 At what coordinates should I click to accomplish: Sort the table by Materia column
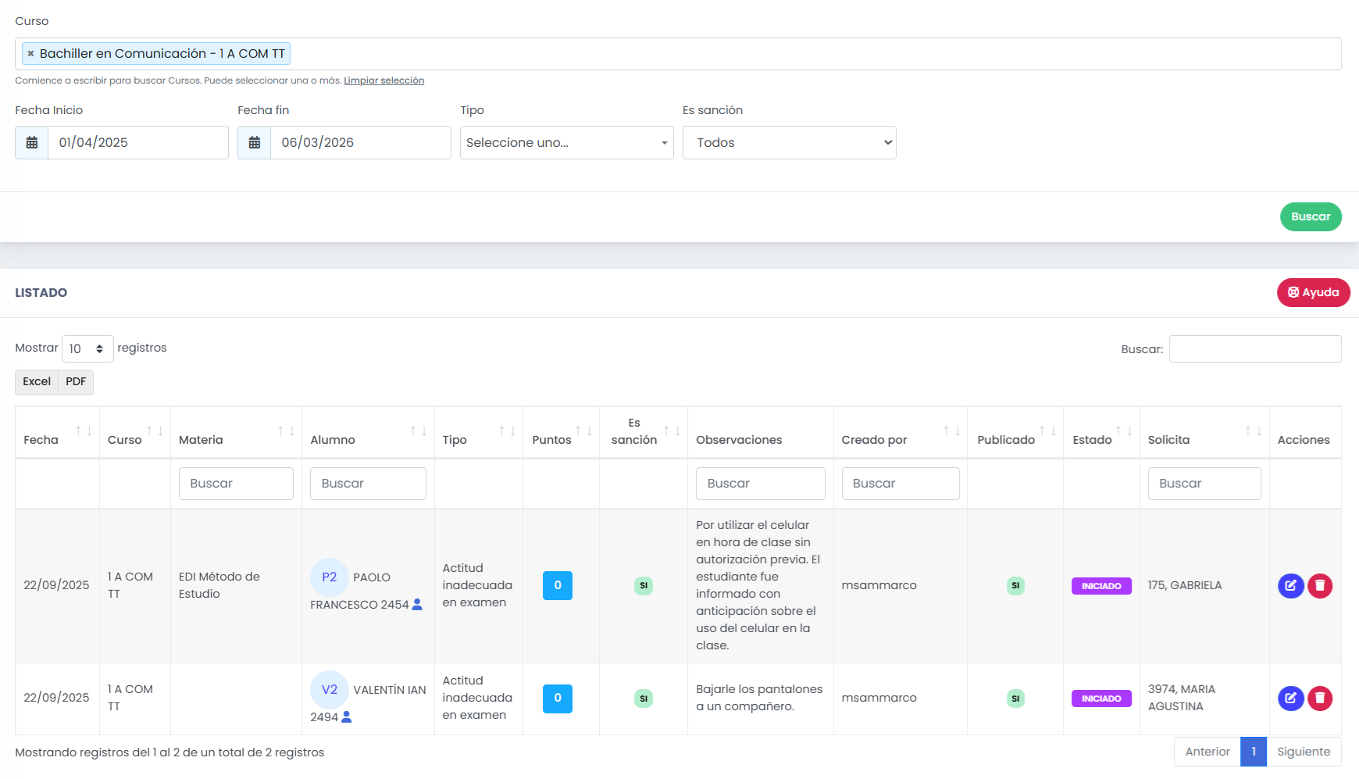coord(236,432)
